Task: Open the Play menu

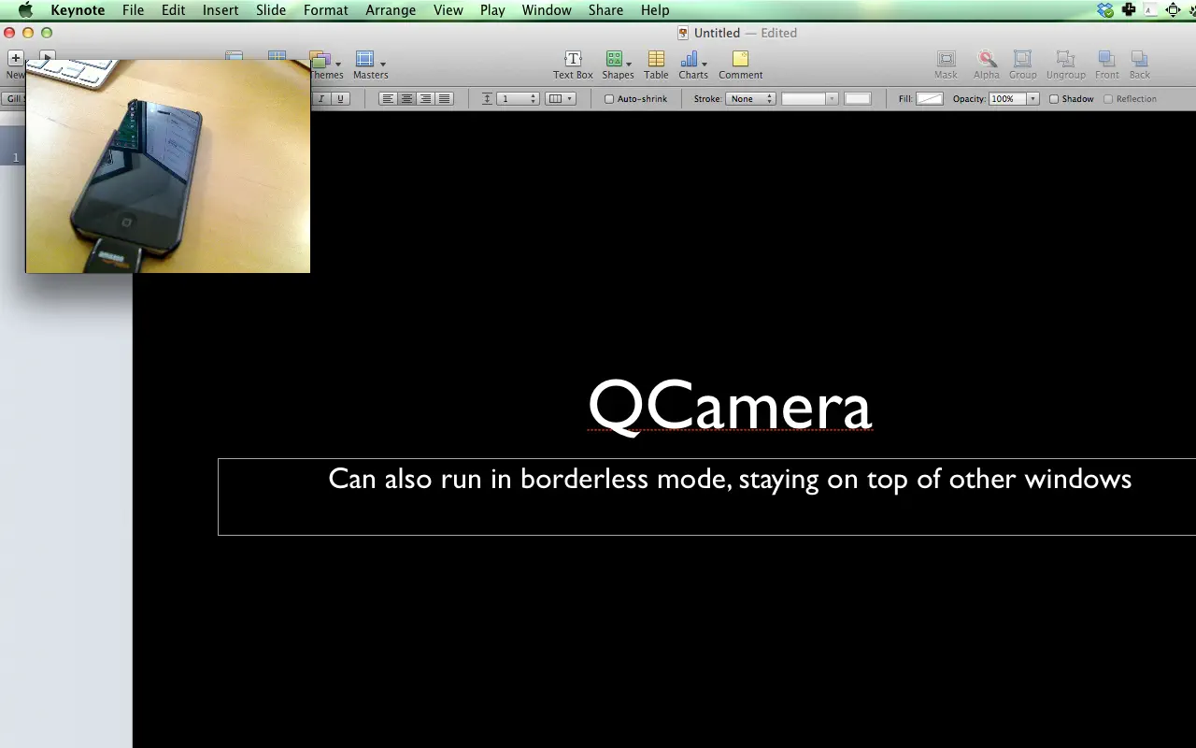Action: click(492, 10)
